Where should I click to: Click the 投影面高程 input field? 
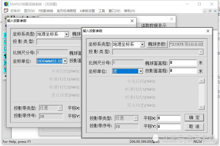(183, 71)
